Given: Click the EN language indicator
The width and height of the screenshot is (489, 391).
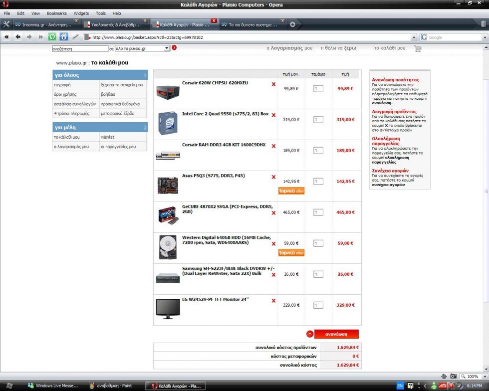Looking at the screenshot, I should click(x=400, y=386).
